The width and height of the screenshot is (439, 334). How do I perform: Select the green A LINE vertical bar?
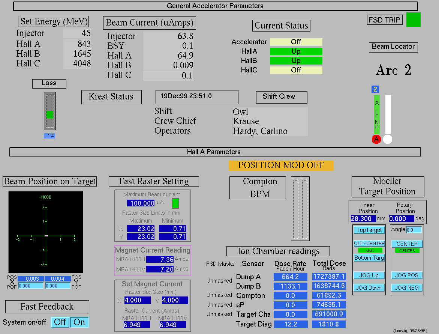(377, 114)
